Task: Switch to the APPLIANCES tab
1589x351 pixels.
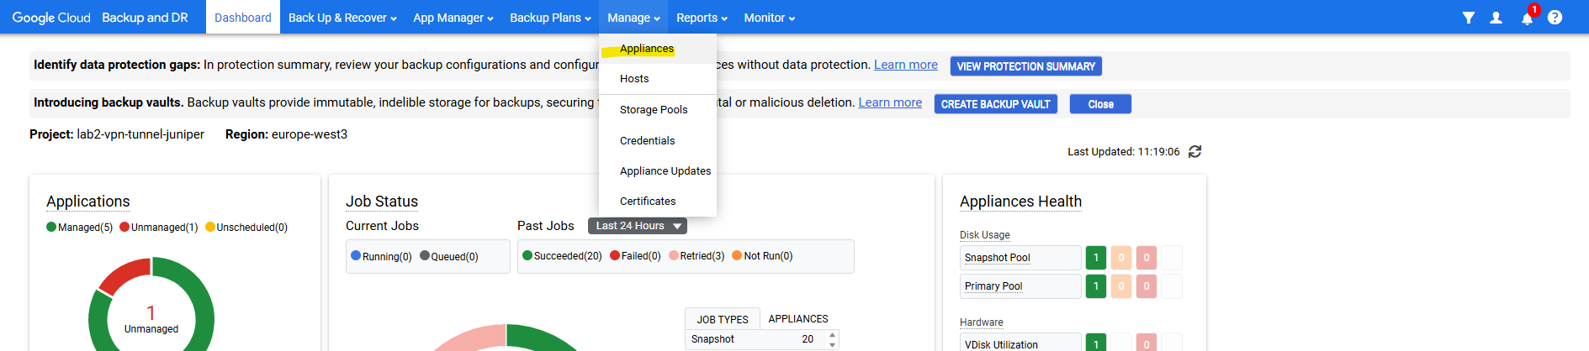Action: pyautogui.click(x=797, y=319)
